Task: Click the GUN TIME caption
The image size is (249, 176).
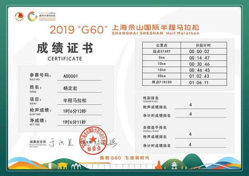Action: [x=35, y=114]
